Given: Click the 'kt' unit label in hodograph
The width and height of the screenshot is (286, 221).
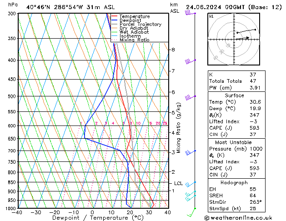Looking at the screenshot, I should (211, 16).
